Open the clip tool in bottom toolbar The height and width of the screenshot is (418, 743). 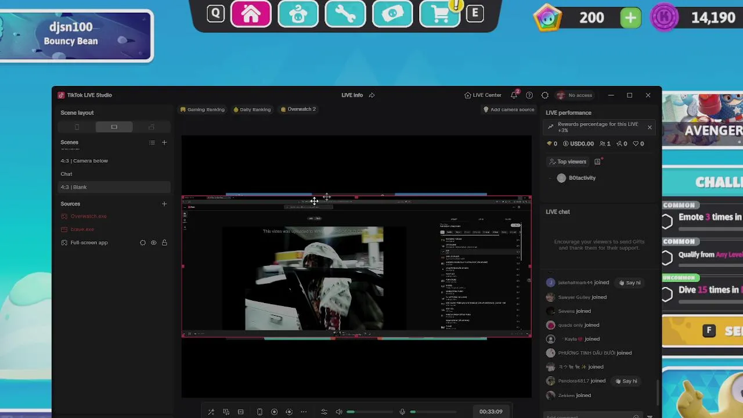tap(240, 412)
